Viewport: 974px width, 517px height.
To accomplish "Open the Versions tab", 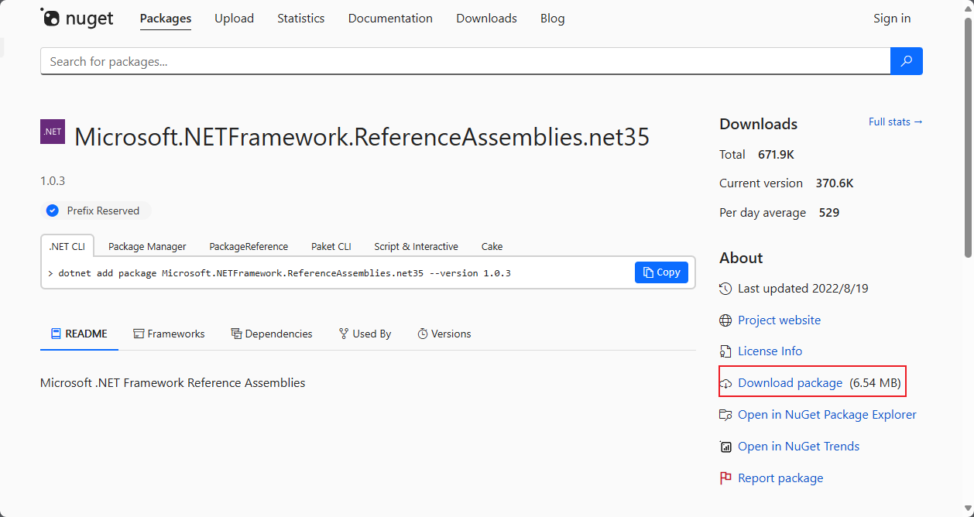I will point(444,334).
